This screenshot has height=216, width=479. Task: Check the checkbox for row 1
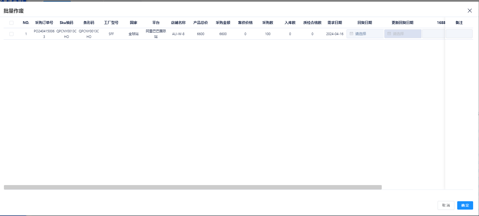[11, 34]
